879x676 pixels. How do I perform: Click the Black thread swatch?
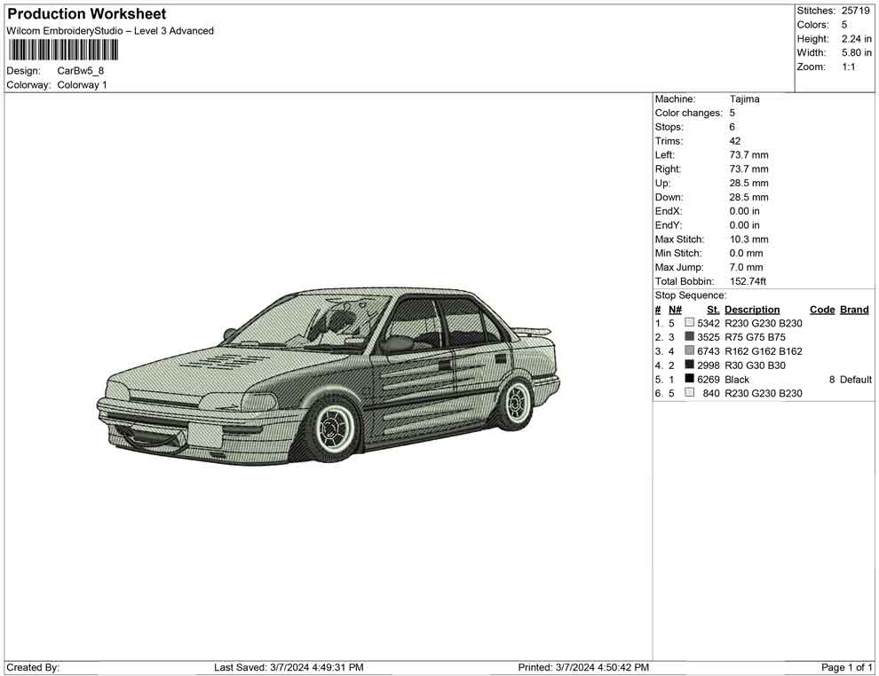[x=690, y=379]
